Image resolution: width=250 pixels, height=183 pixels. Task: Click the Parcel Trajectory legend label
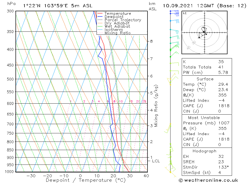(x=123, y=20)
